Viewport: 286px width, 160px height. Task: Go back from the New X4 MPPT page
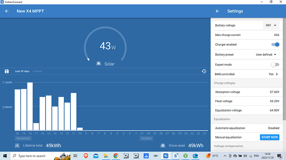pos(7,11)
